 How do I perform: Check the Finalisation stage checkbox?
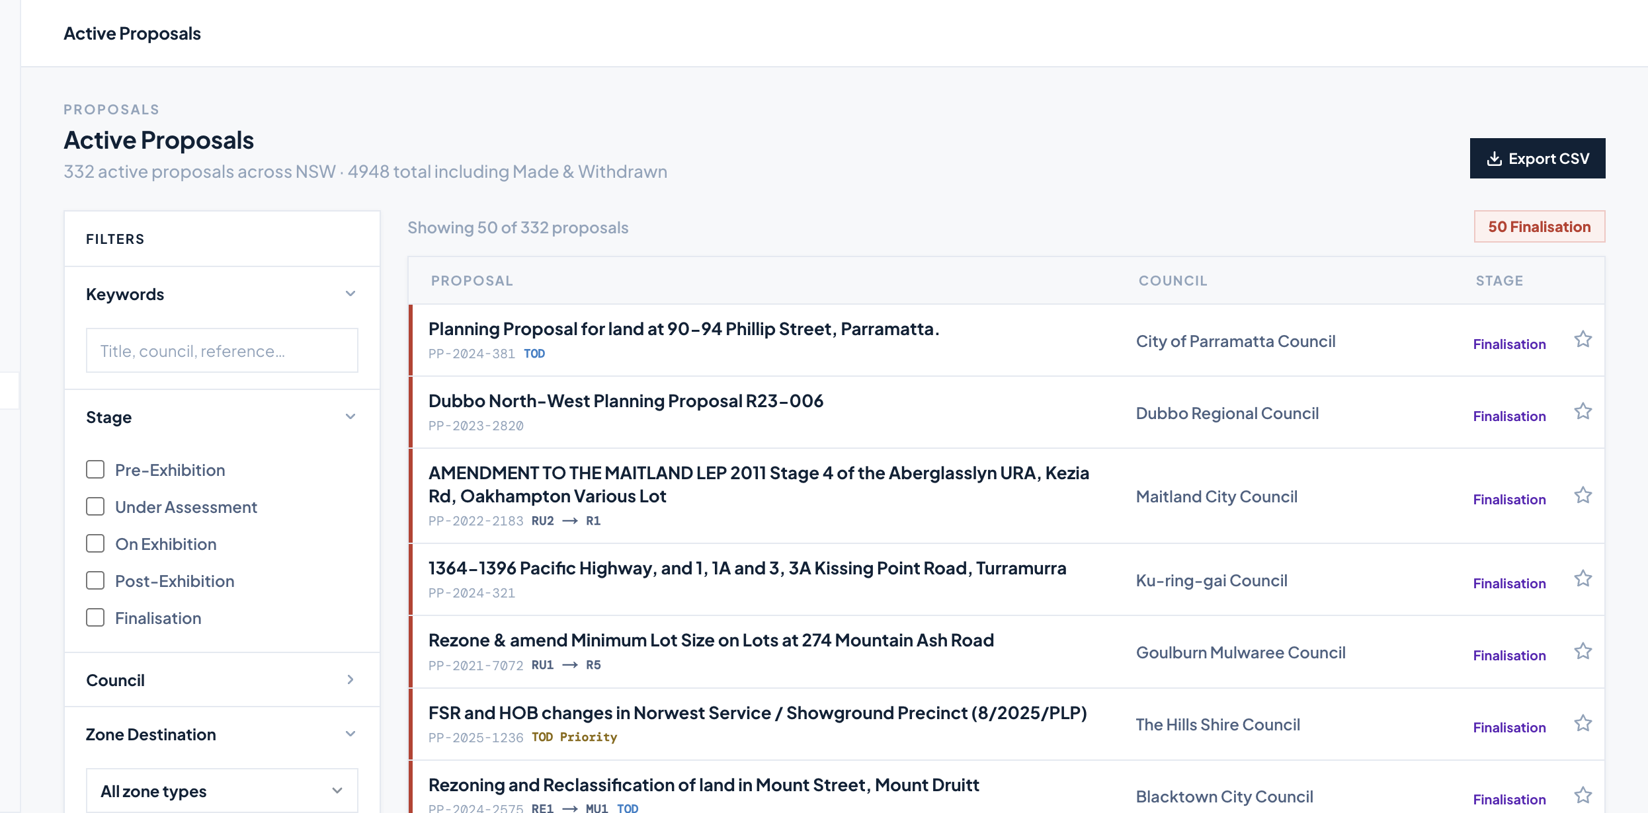[x=95, y=617]
